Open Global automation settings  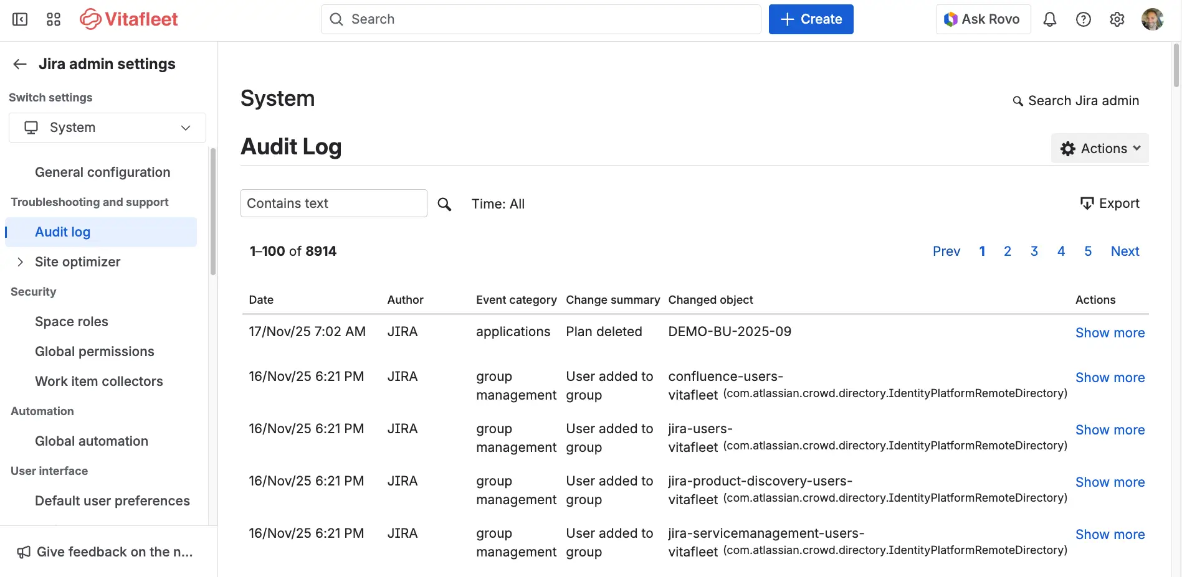[x=92, y=441]
